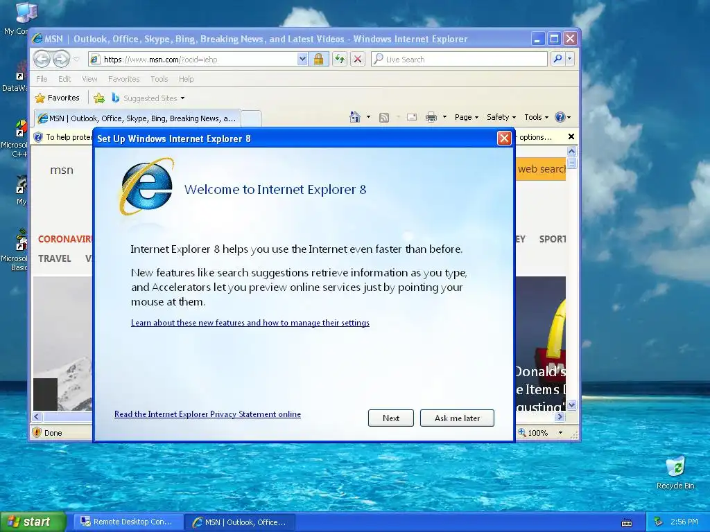The image size is (710, 532).
Task: Open the Tools command bar menu
Action: [537, 117]
